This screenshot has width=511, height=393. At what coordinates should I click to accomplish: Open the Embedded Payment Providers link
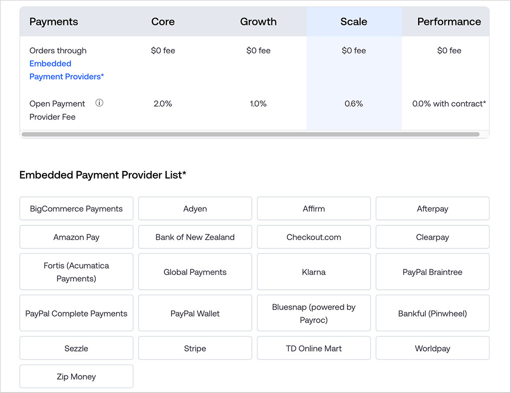[66, 70]
